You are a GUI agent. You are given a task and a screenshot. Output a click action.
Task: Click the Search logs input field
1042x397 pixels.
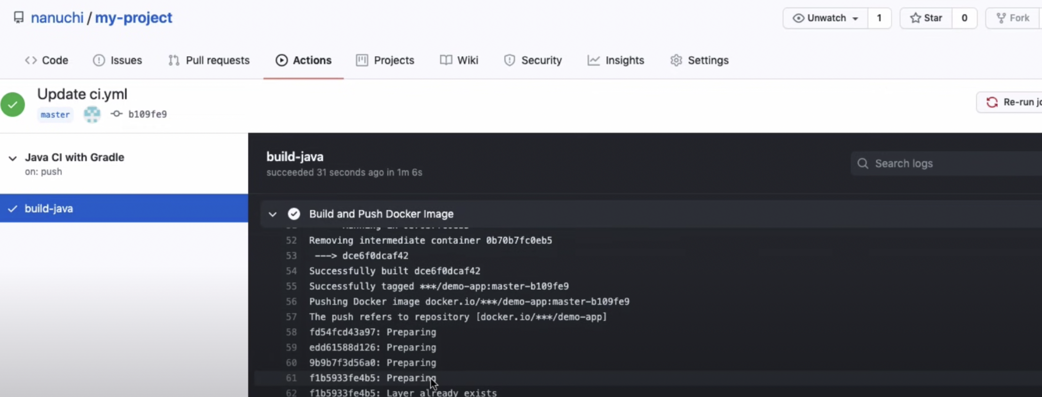pyautogui.click(x=946, y=164)
